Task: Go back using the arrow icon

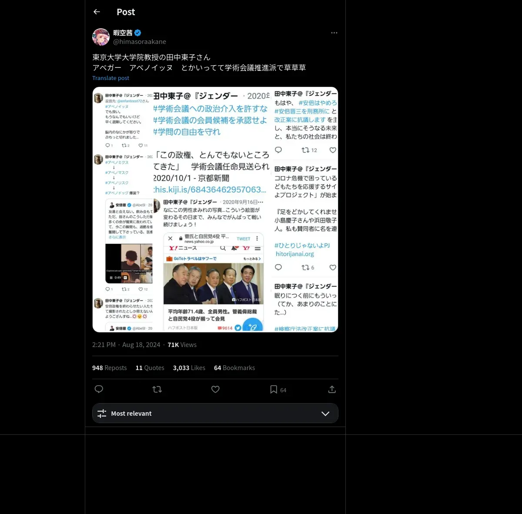Action: (x=97, y=12)
